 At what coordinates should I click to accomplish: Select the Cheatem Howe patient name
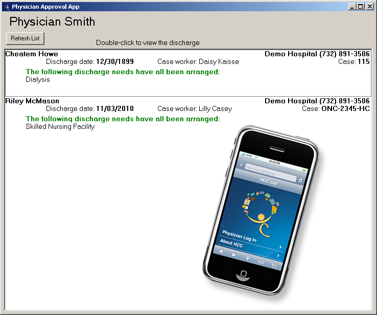32,54
